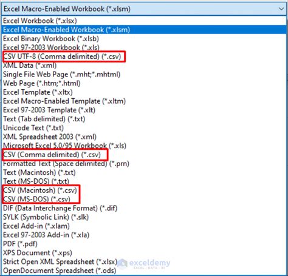Select Excel 97-2003 Workbook (*.xls)

(144, 47)
